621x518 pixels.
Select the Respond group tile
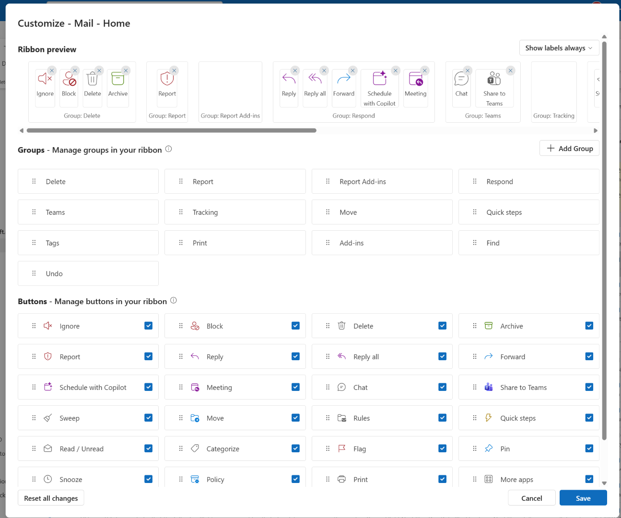529,181
